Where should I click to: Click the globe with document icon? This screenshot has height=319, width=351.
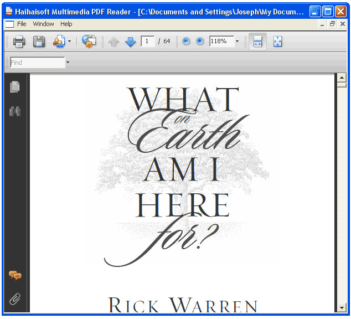[89, 42]
